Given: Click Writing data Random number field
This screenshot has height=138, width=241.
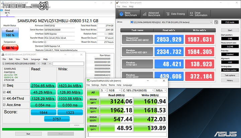Looking at the screenshot, I should (230, 70).
